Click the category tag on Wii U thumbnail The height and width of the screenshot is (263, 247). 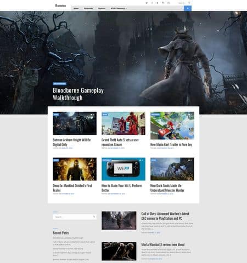point(106,160)
